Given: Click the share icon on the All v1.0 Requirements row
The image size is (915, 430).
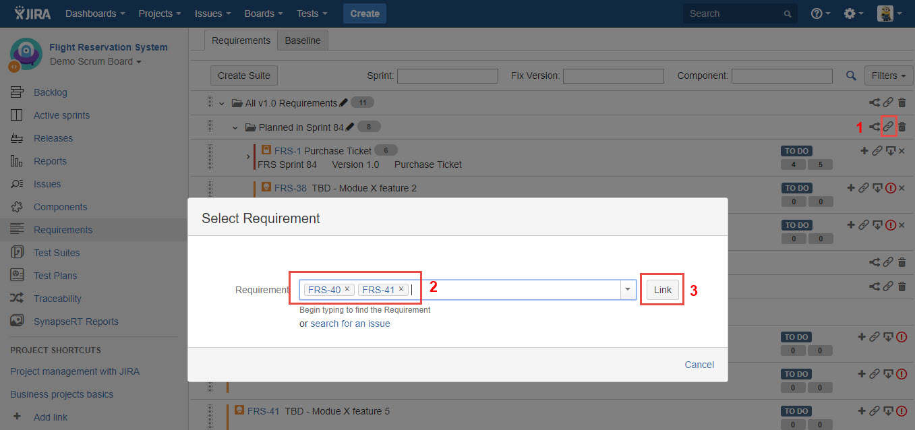Looking at the screenshot, I should click(875, 103).
